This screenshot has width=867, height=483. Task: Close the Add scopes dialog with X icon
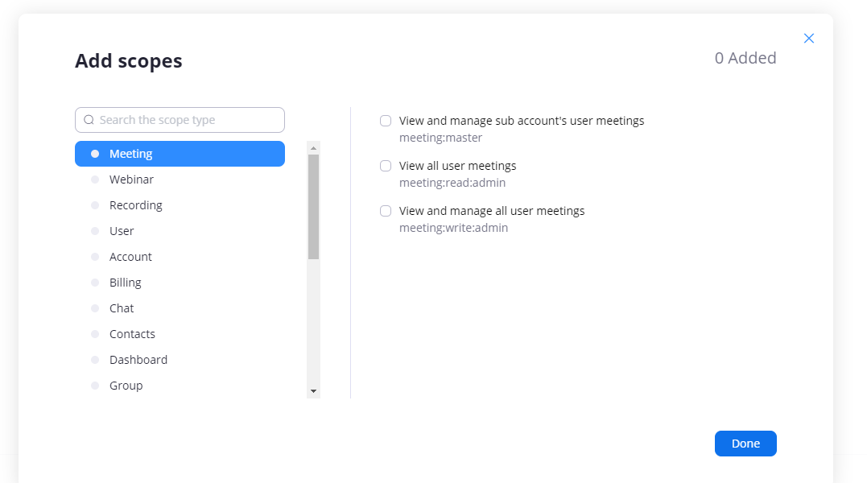click(x=809, y=39)
